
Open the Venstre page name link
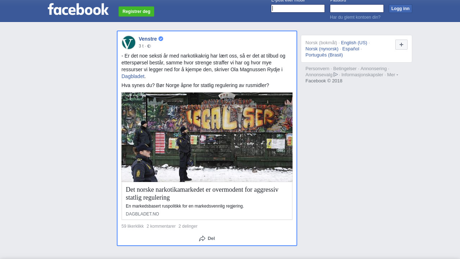click(148, 39)
